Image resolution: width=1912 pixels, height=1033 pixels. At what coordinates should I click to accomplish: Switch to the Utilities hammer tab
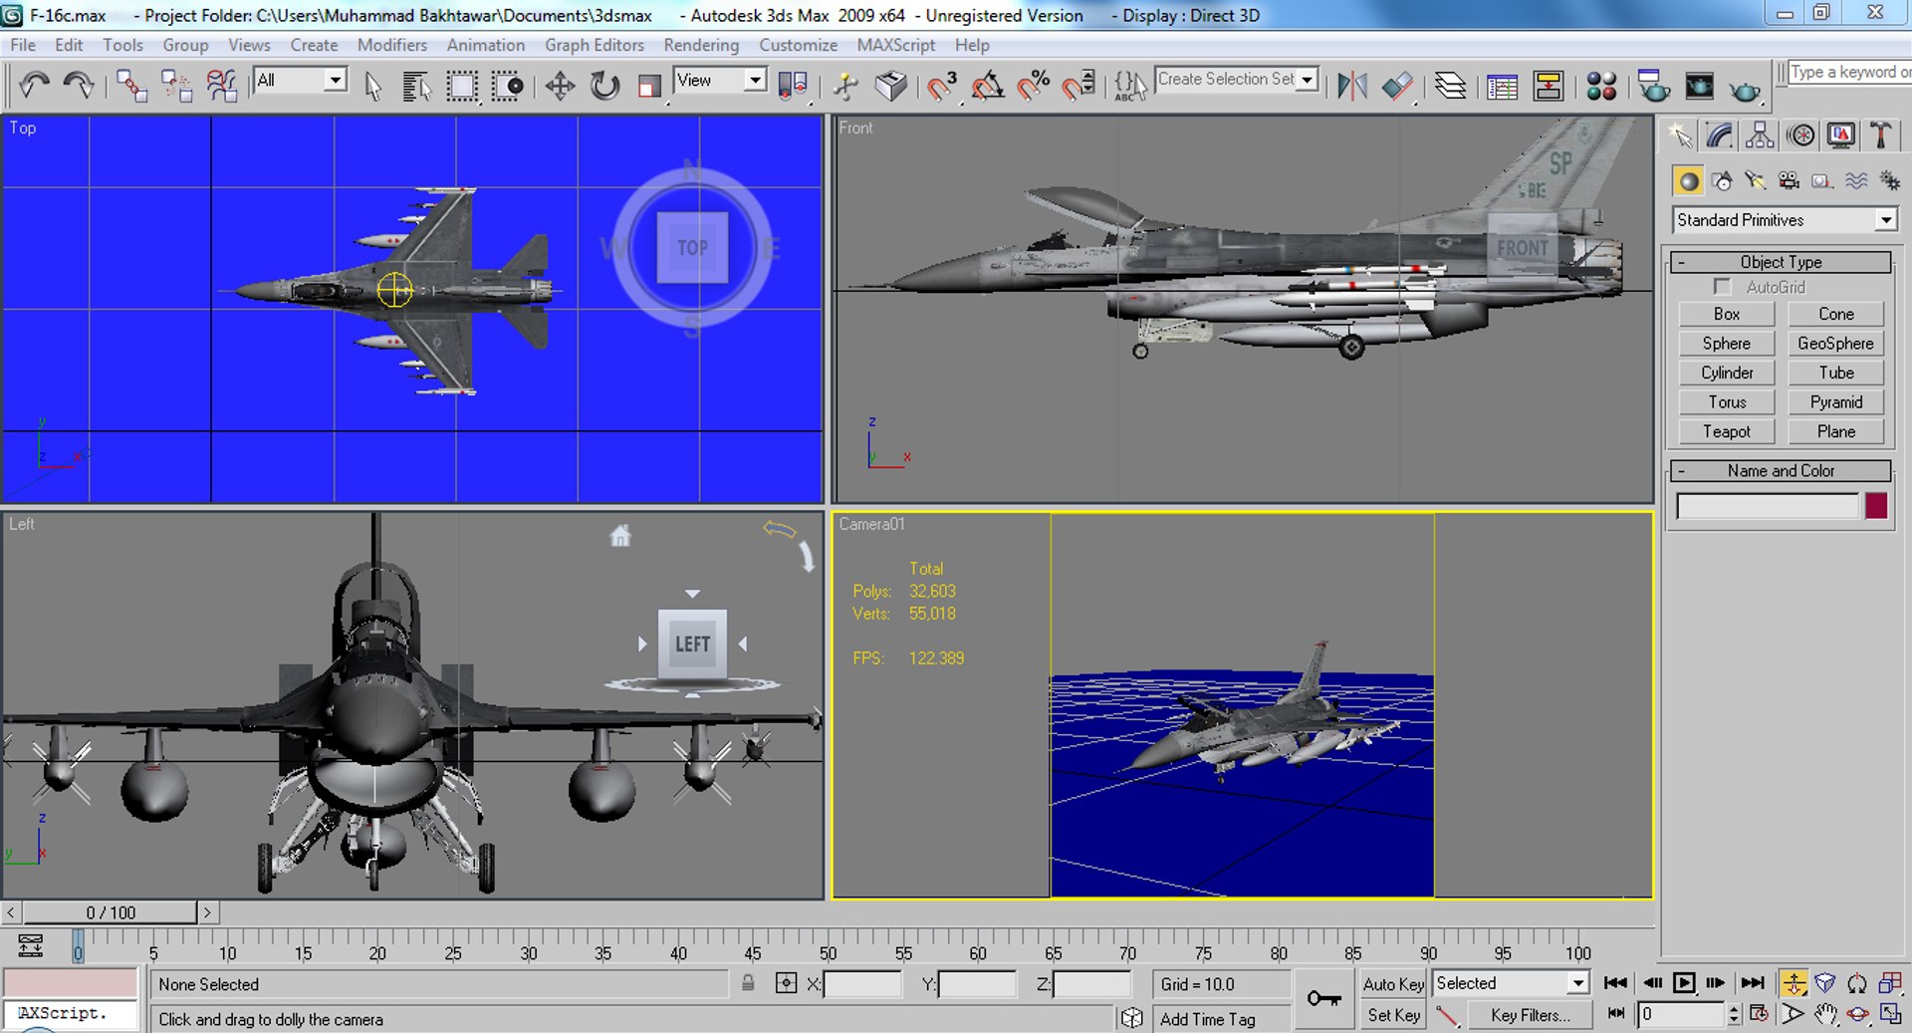[1881, 135]
